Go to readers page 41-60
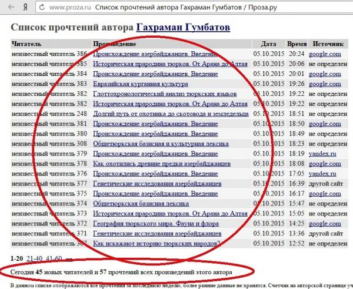Viewport: 353px width, 289px height. point(54,258)
